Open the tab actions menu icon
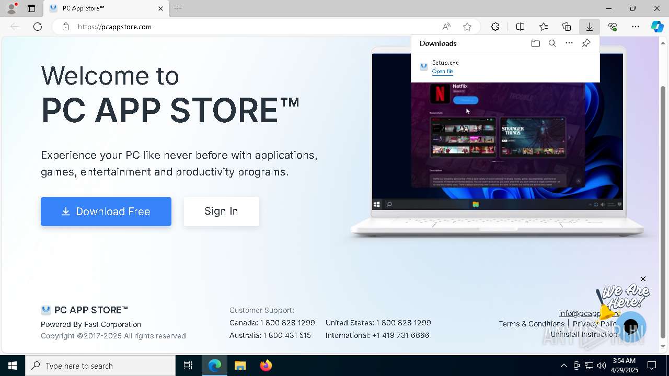Viewport: 669px width, 376px height. [x=31, y=8]
